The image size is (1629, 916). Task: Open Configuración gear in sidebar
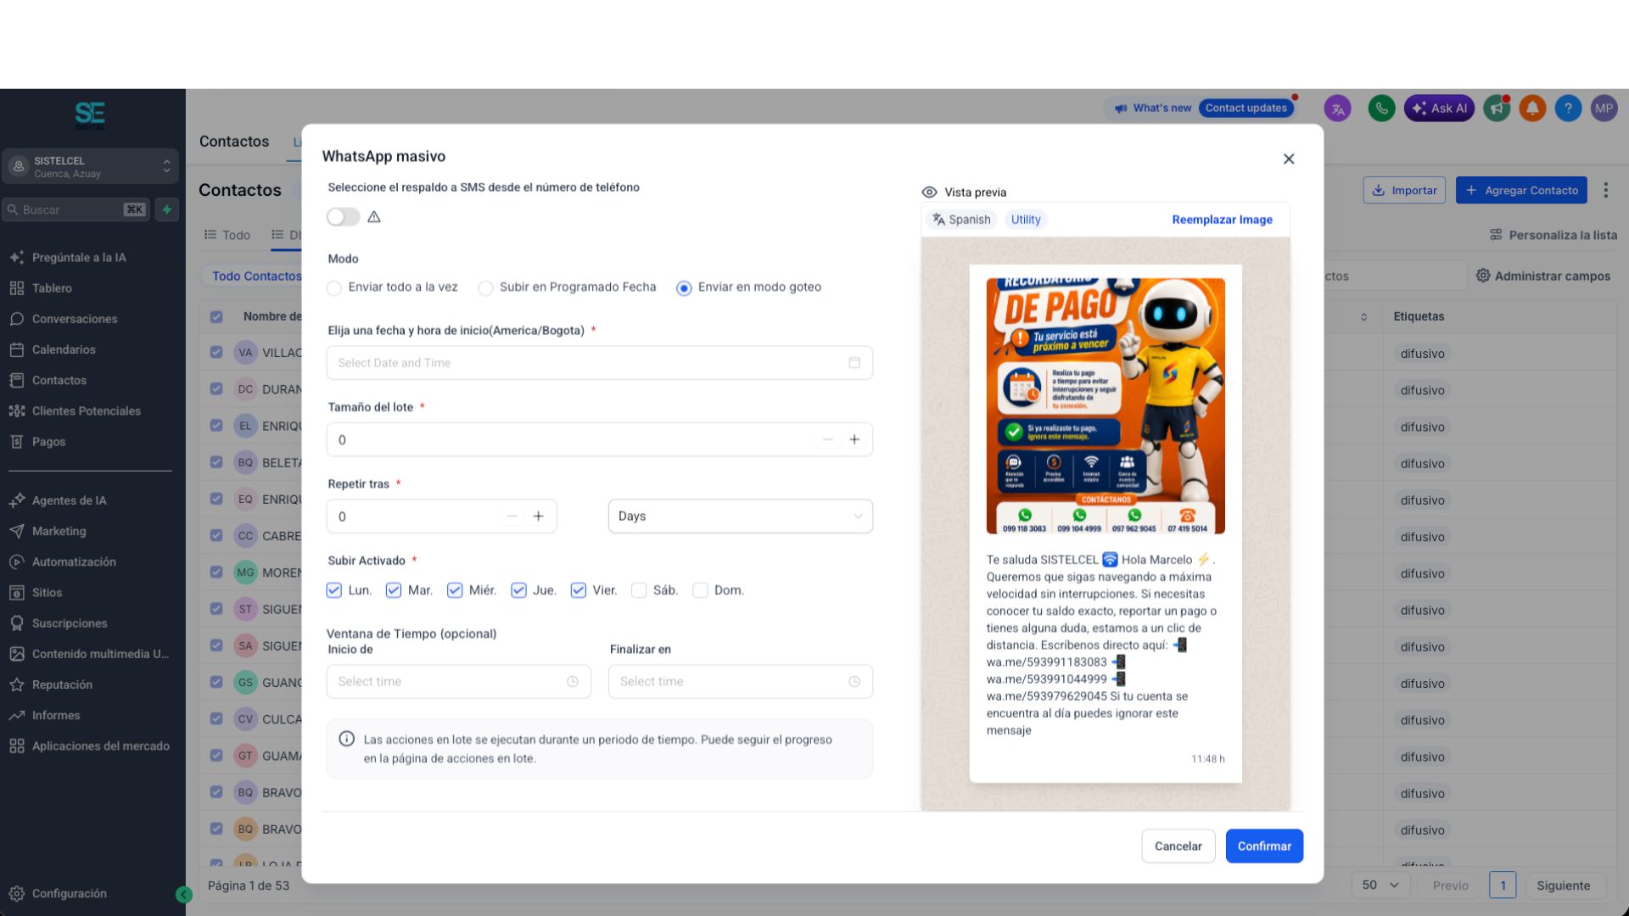click(17, 893)
